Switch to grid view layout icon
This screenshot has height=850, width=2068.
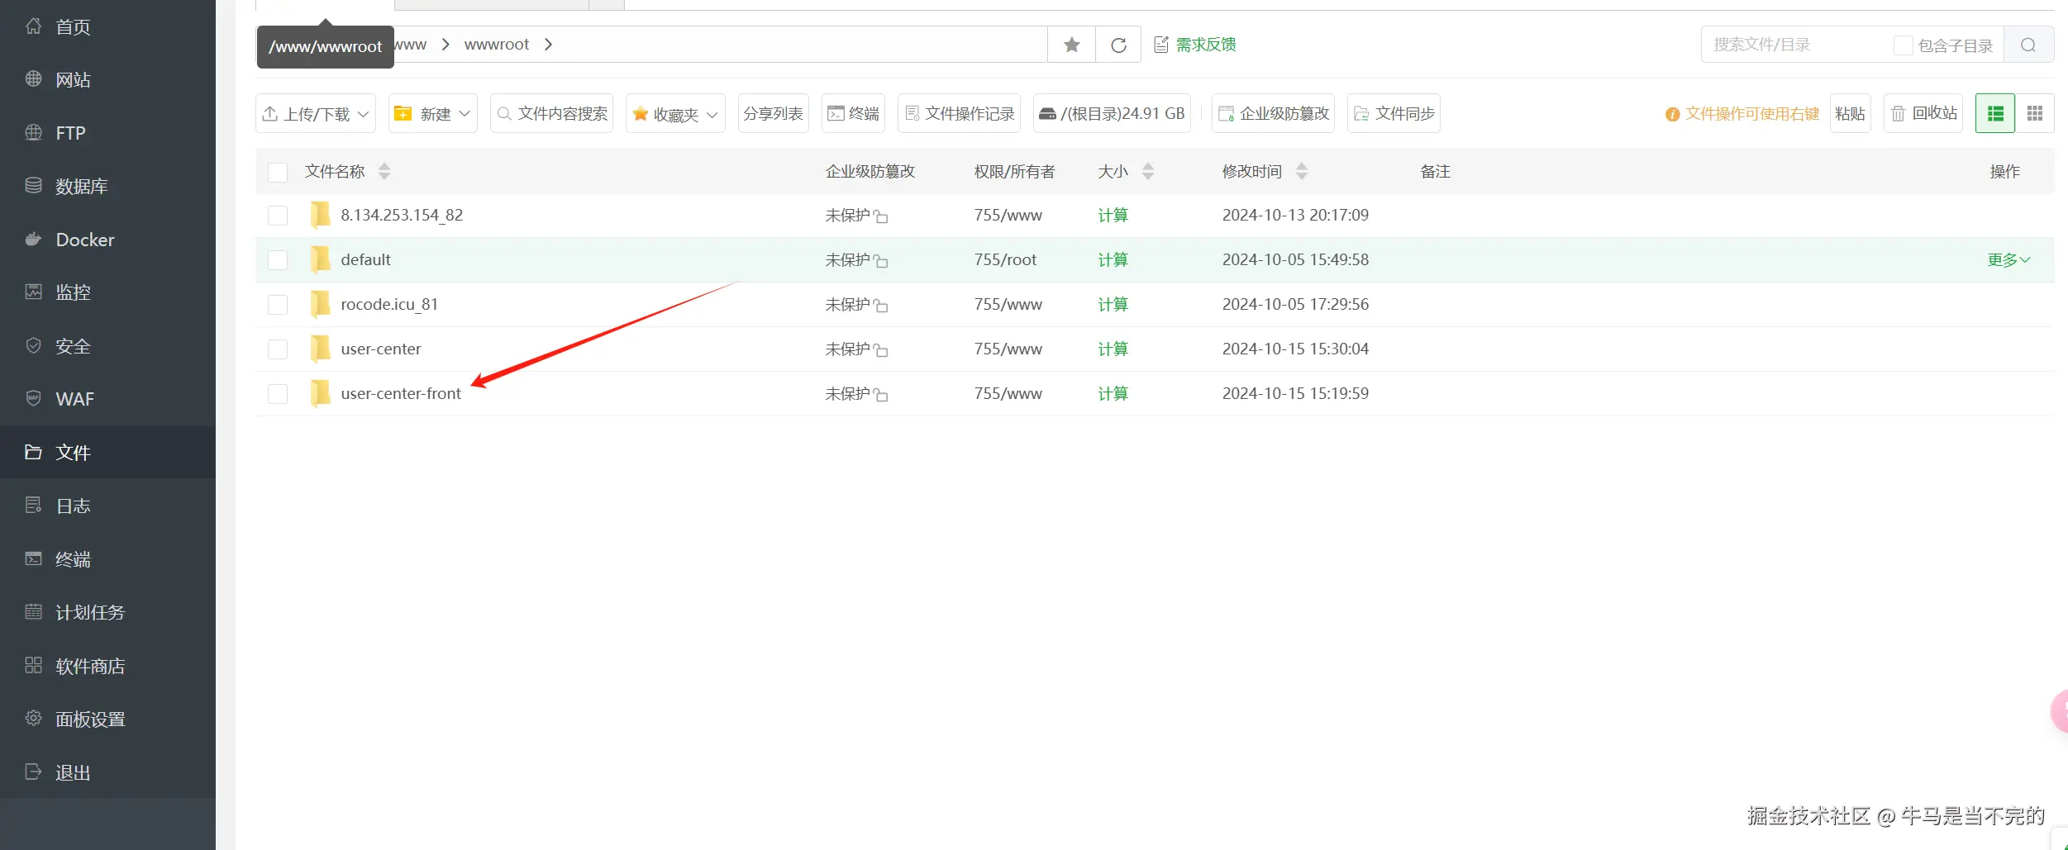point(2035,113)
